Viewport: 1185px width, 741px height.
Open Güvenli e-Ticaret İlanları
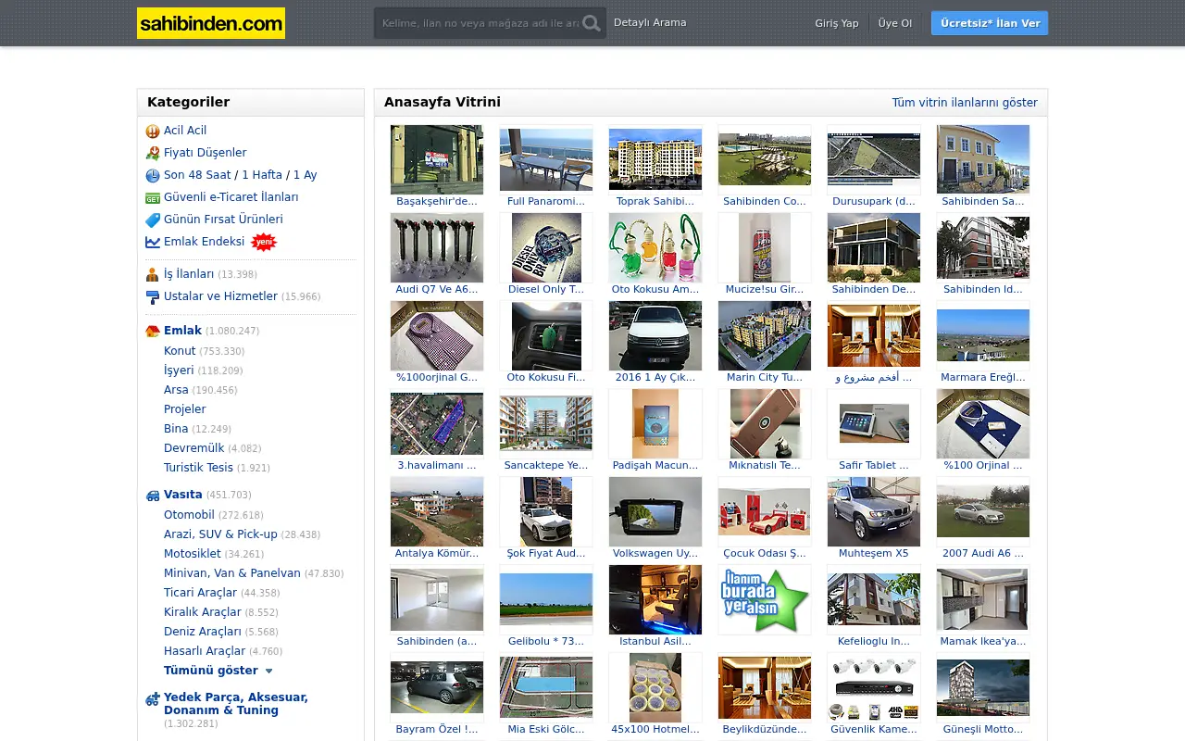tap(231, 197)
